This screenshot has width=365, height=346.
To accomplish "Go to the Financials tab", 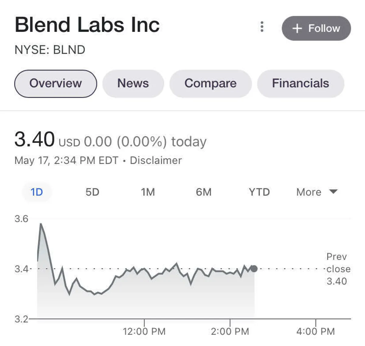I will (x=301, y=84).
